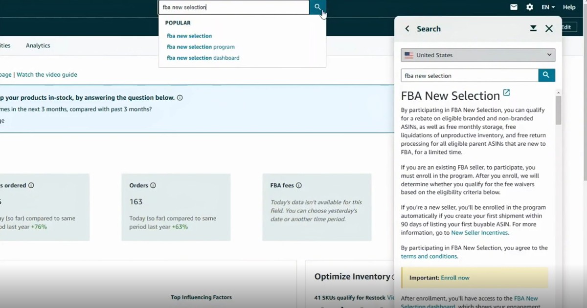Open the Help menu in the header
The height and width of the screenshot is (308, 587).
pos(569,7)
